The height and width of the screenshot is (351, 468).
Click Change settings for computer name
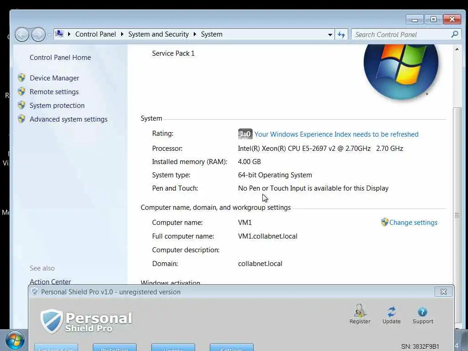click(x=413, y=223)
